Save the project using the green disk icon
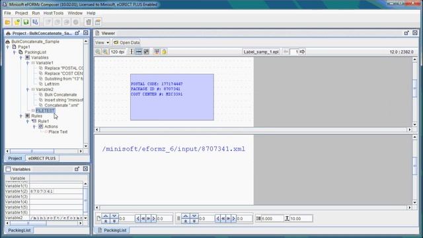Image resolution: width=423 pixels, height=238 pixels. (26, 22)
